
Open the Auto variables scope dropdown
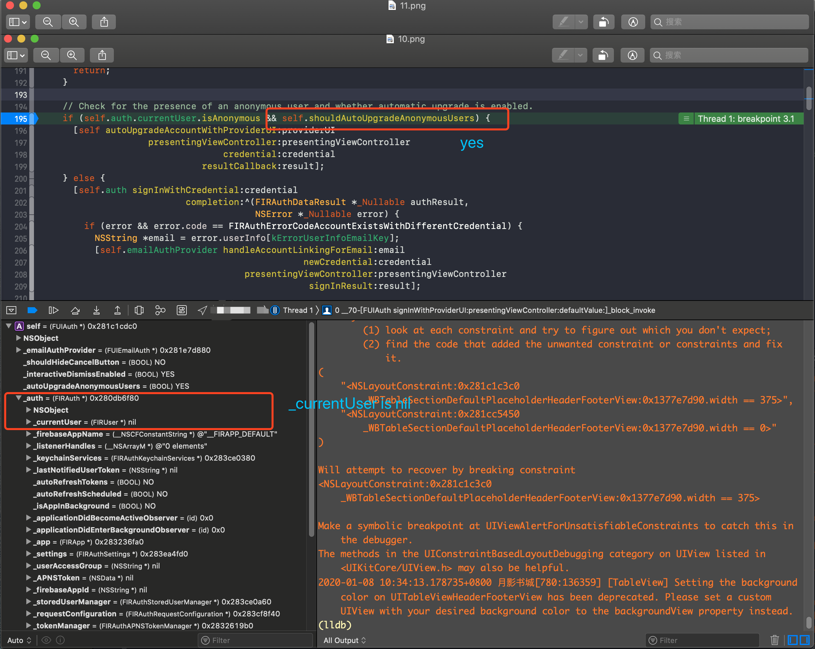[19, 640]
